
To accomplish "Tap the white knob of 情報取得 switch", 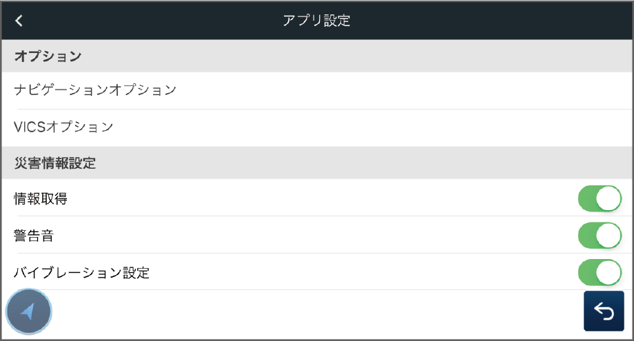I will point(609,199).
